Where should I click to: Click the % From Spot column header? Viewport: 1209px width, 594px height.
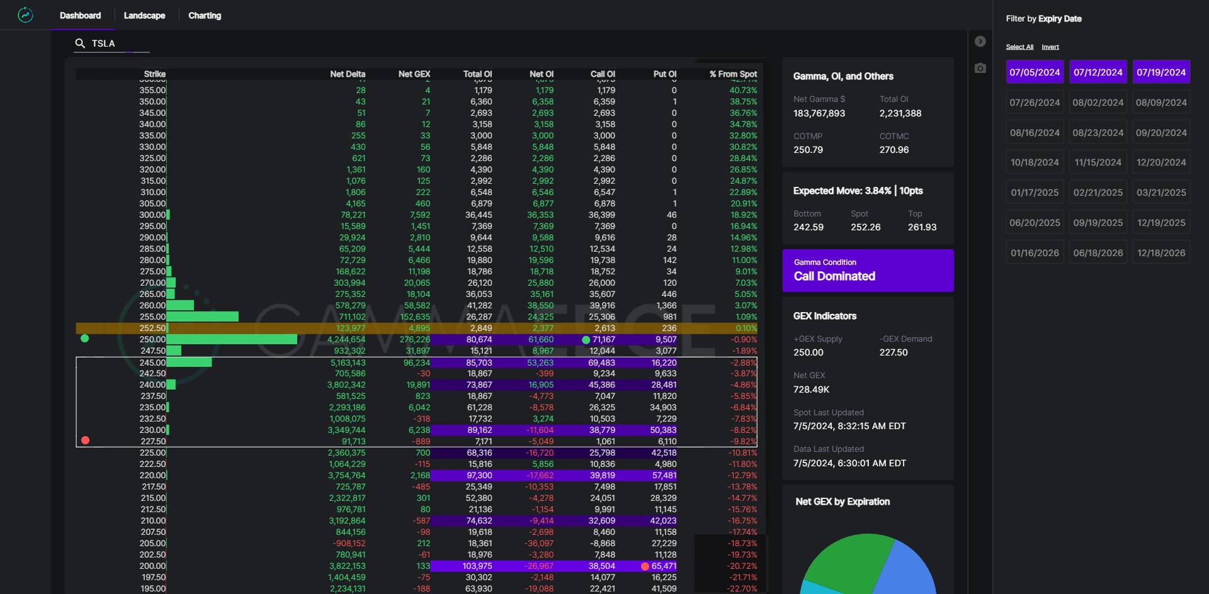(733, 74)
